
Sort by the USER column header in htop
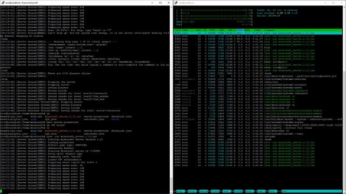click(x=185, y=30)
